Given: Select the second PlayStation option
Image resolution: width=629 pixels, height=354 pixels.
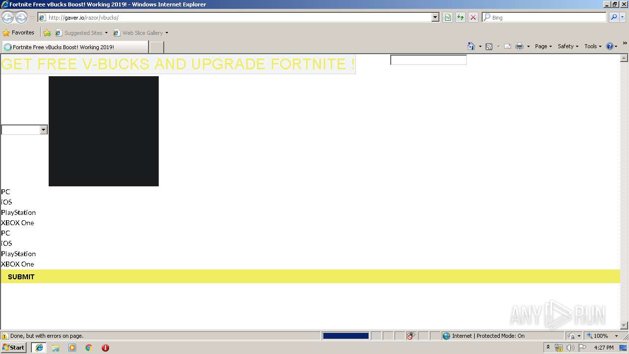Looking at the screenshot, I should point(18,254).
